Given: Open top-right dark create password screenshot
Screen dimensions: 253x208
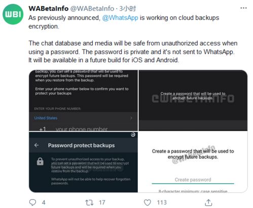Looking at the screenshot, I should tap(193, 101).
